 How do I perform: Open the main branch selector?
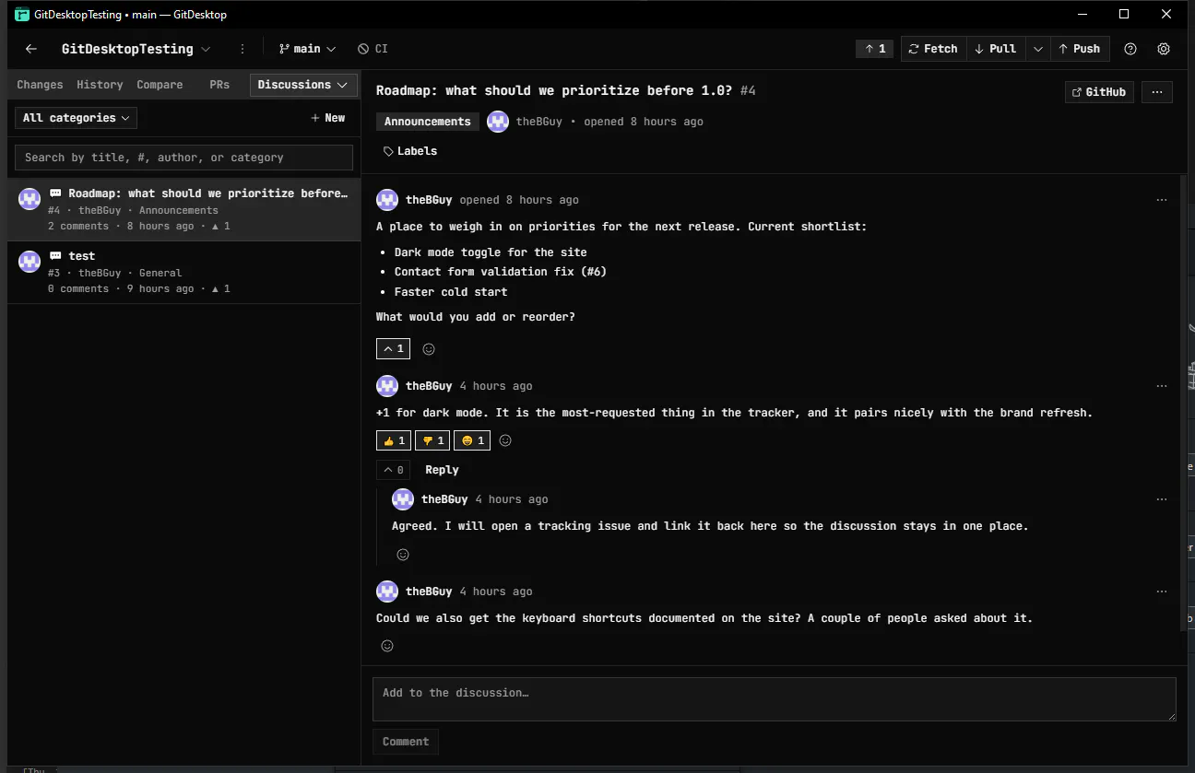pyautogui.click(x=307, y=49)
